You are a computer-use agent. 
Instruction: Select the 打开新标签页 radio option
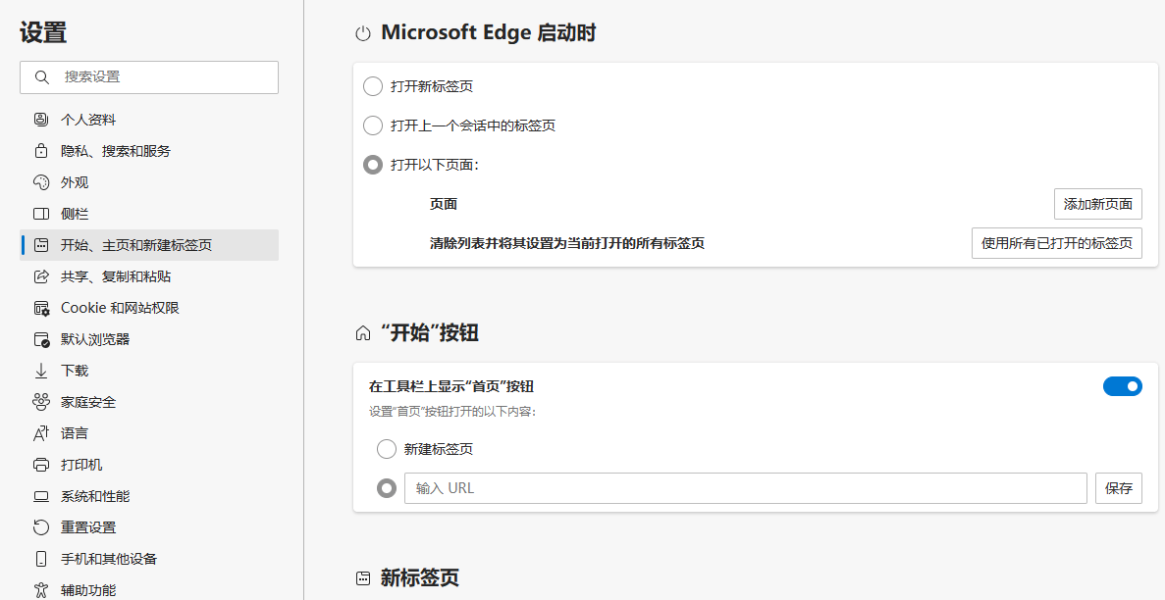(x=372, y=86)
